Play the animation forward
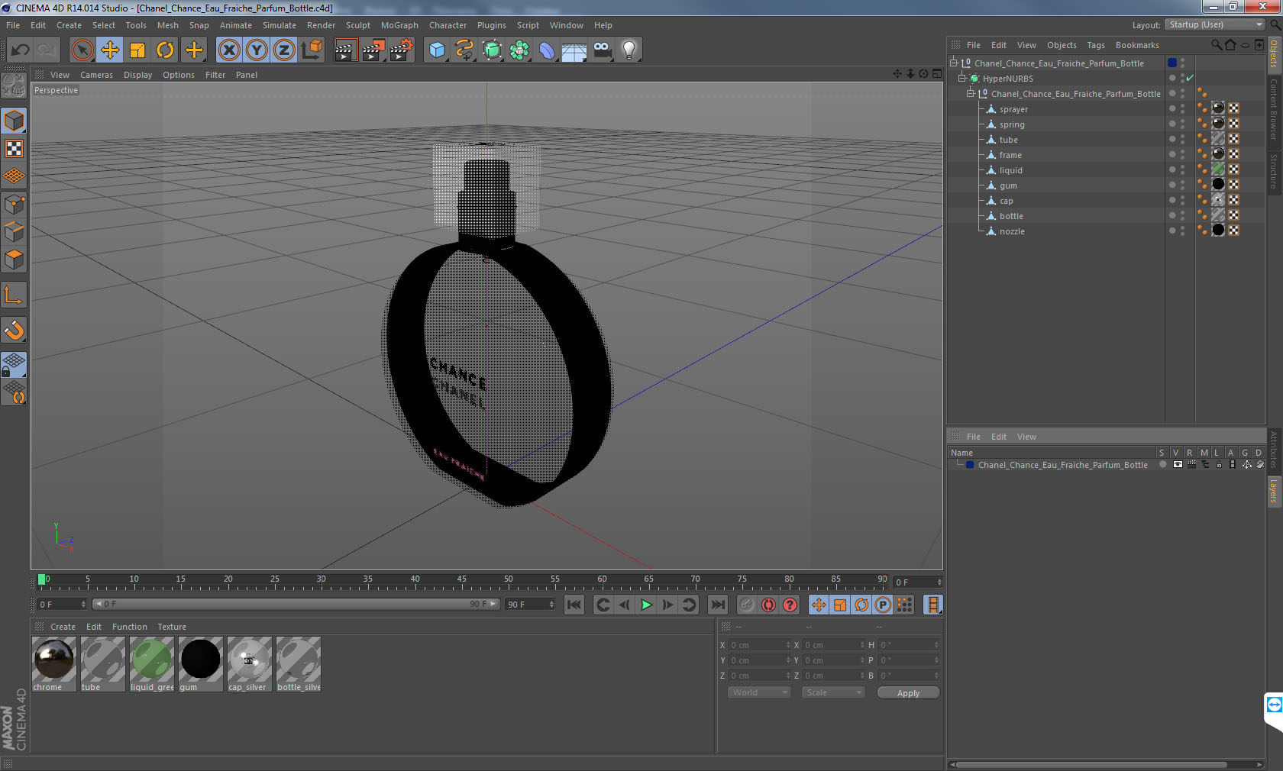The height and width of the screenshot is (771, 1283). coord(646,605)
